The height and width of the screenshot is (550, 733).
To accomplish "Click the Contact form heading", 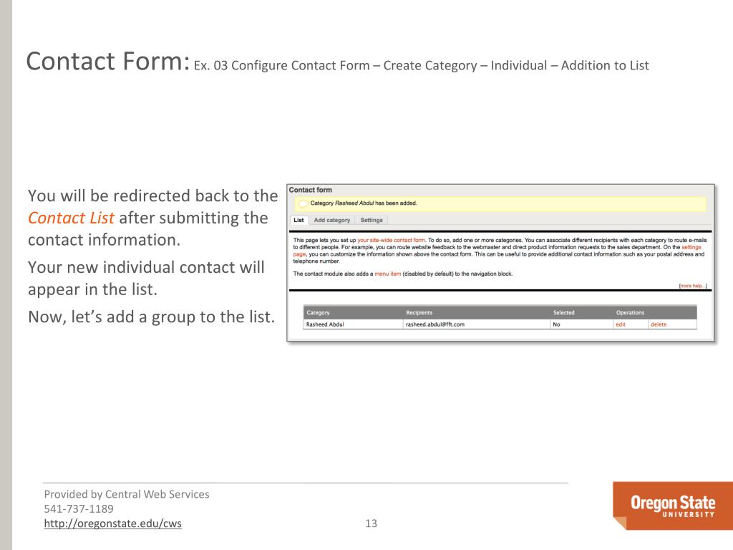I will 311,190.
